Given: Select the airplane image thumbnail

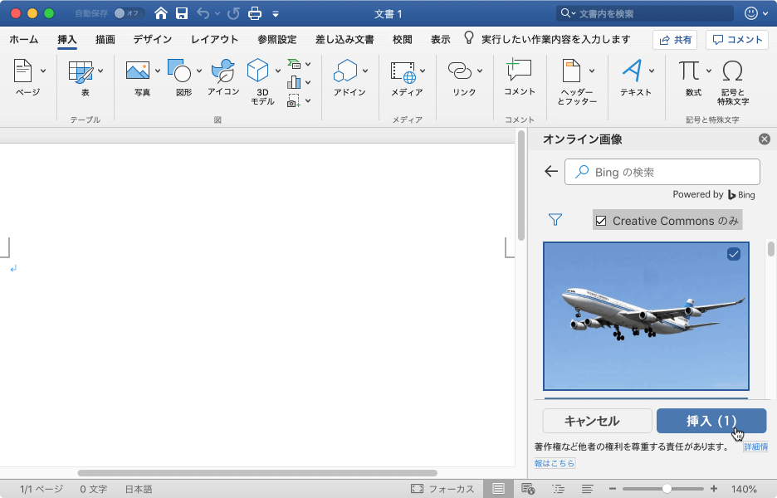Looking at the screenshot, I should [x=646, y=316].
